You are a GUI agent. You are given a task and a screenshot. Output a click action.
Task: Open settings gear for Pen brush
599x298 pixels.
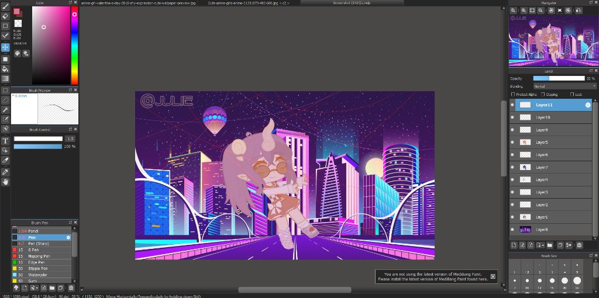coord(68,237)
